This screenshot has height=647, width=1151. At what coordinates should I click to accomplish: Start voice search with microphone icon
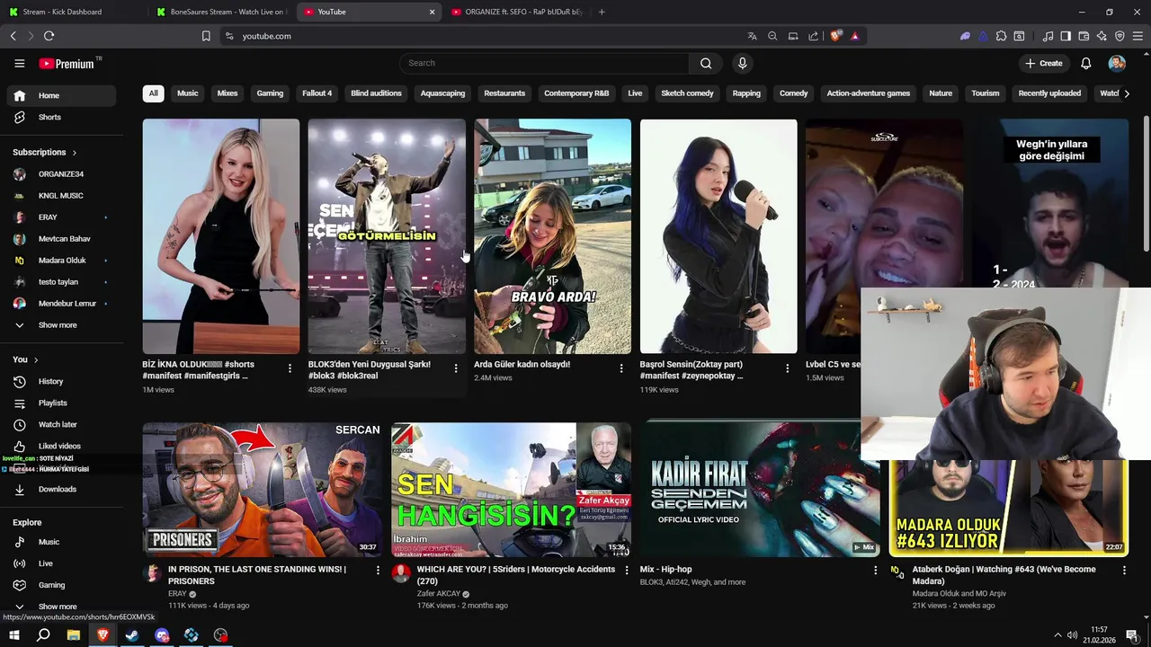pos(742,63)
